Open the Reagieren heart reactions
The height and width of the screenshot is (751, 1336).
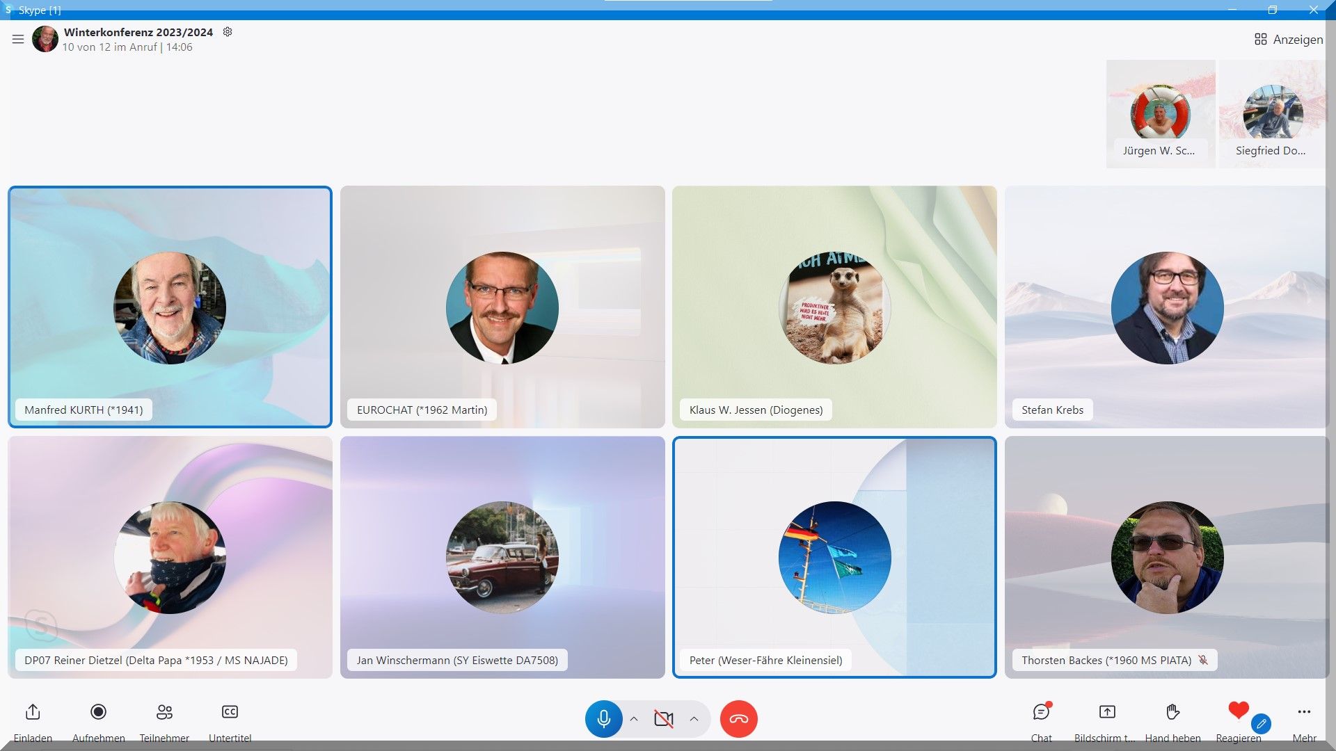(x=1238, y=711)
